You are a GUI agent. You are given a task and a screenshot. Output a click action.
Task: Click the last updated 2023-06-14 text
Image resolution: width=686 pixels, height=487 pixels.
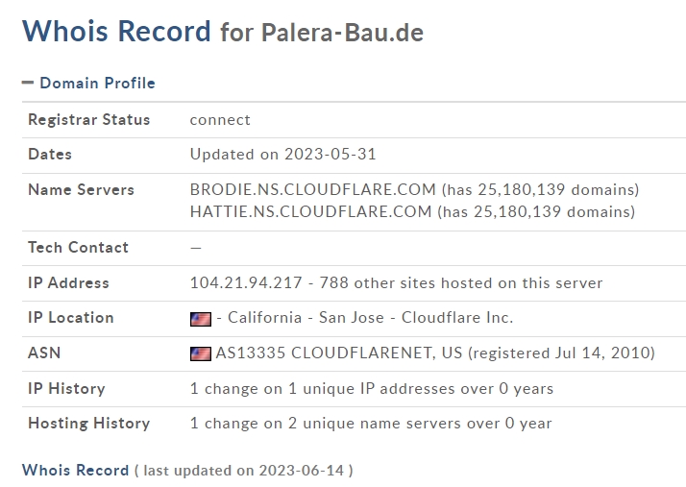click(x=243, y=471)
